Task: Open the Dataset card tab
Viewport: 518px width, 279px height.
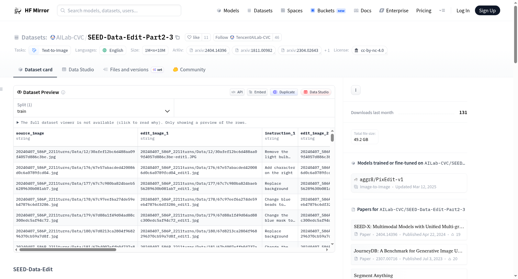Action: pyautogui.click(x=35, y=70)
